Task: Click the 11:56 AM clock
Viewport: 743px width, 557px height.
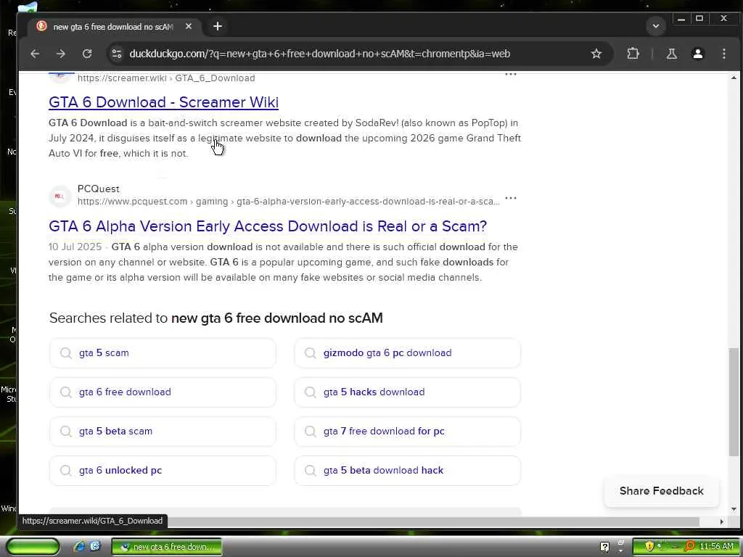Action: point(716,547)
